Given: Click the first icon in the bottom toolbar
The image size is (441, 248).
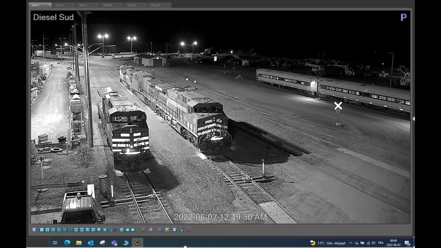Looking at the screenshot, I should [34, 230].
